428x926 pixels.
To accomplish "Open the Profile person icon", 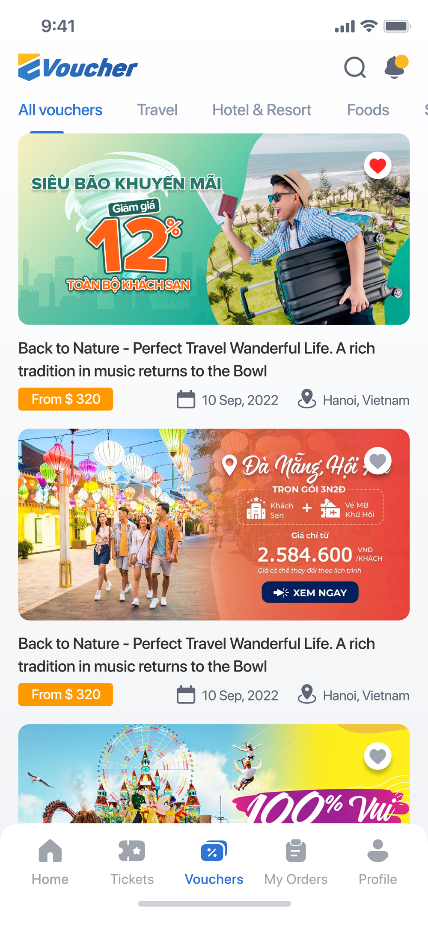I will (x=378, y=851).
